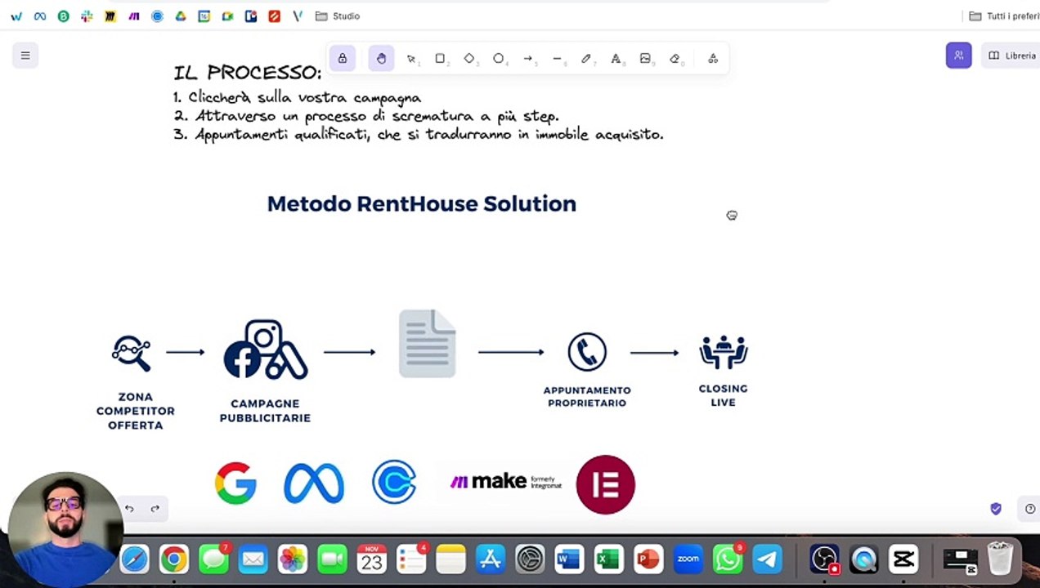This screenshot has height=588, width=1040.
Task: Open the Miro bookmark
Action: pos(110,16)
